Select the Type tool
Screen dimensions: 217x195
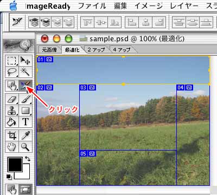[x=25, y=122]
